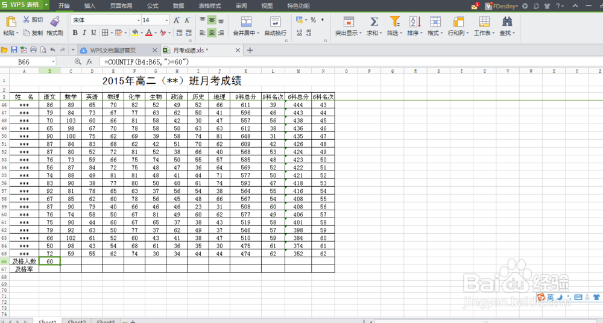This screenshot has height=323, width=603.
Task: Toggle italic formatting
Action: tap(84, 33)
